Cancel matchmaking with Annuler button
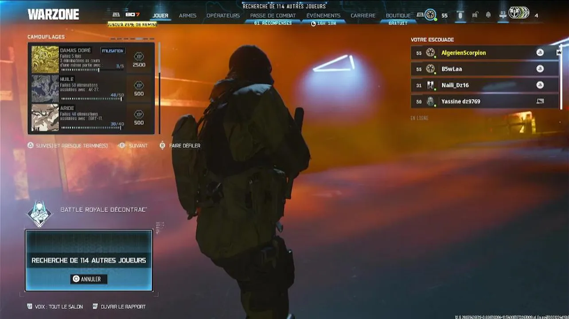Image resolution: width=569 pixels, height=319 pixels. [x=89, y=279]
